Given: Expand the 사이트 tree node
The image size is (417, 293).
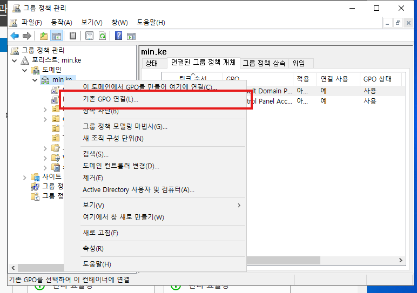Looking at the screenshot, I should [25, 178].
